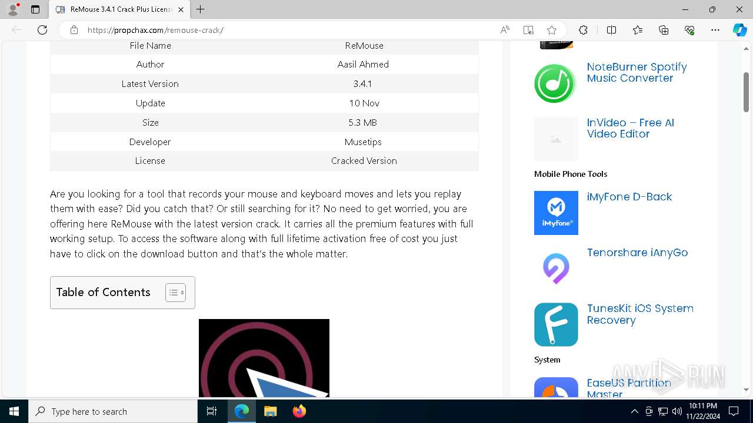Screen dimensions: 753x423
Task: Open the Tenorshare iAnyGo link
Action: click(x=637, y=253)
